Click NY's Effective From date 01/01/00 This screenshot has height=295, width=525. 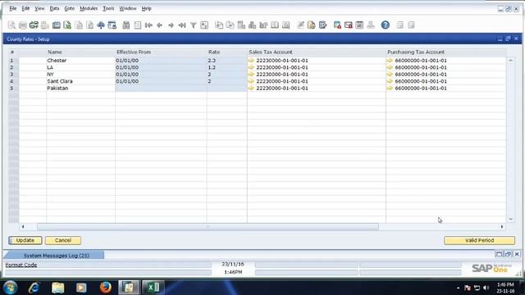tap(127, 75)
